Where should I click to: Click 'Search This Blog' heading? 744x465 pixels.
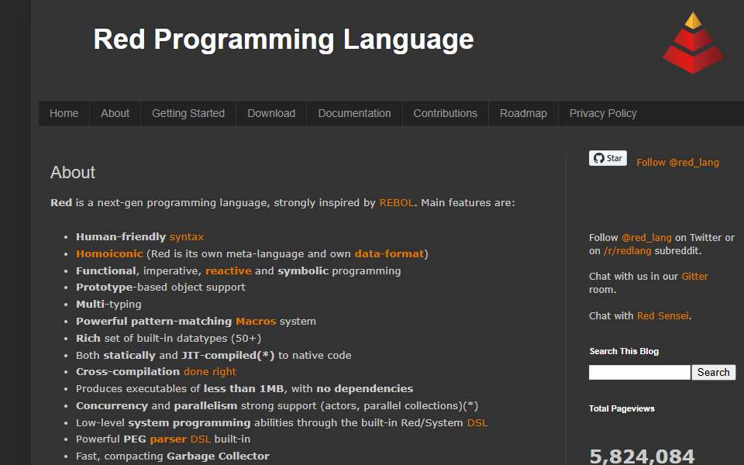pyautogui.click(x=624, y=351)
